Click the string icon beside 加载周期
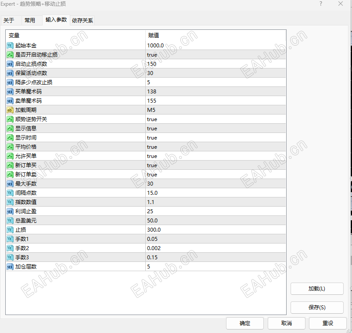Screen dimensions: 352x333 coord(10,110)
